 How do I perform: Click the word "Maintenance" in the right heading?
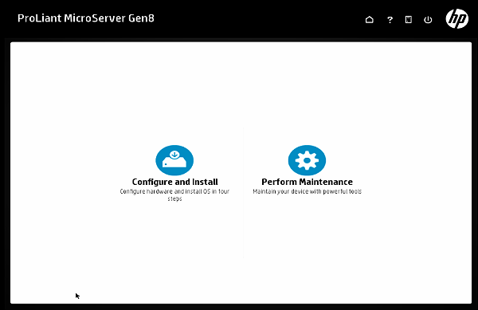(x=326, y=182)
